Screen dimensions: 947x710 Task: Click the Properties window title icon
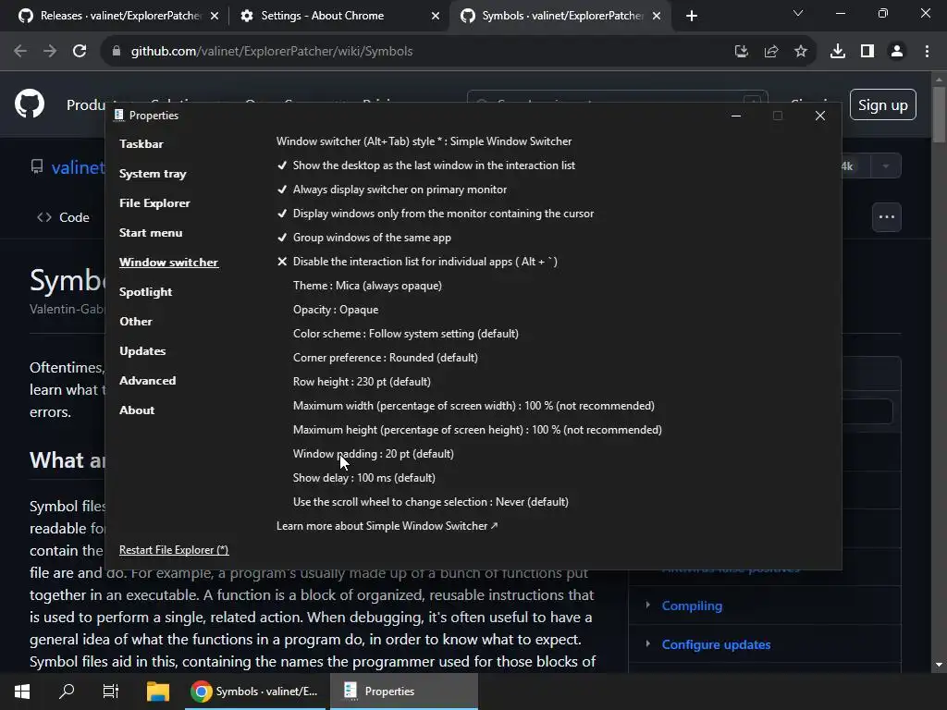click(118, 115)
